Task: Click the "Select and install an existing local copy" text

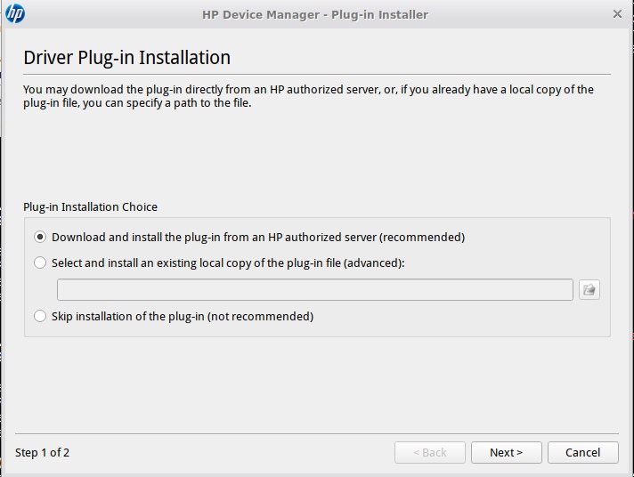Action: pos(228,263)
